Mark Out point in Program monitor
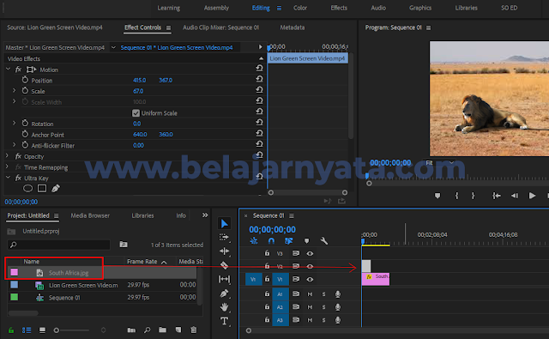This screenshot has width=549, height=339. (x=473, y=196)
